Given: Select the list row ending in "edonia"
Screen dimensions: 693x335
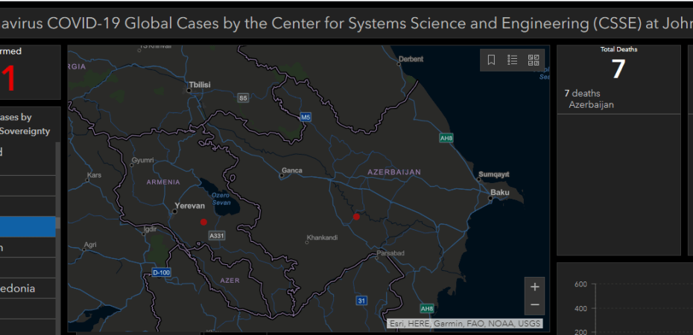Looking at the screenshot, I should (x=28, y=288).
